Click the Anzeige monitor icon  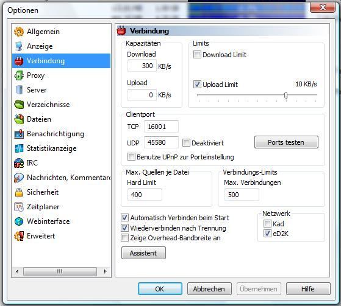(x=19, y=46)
